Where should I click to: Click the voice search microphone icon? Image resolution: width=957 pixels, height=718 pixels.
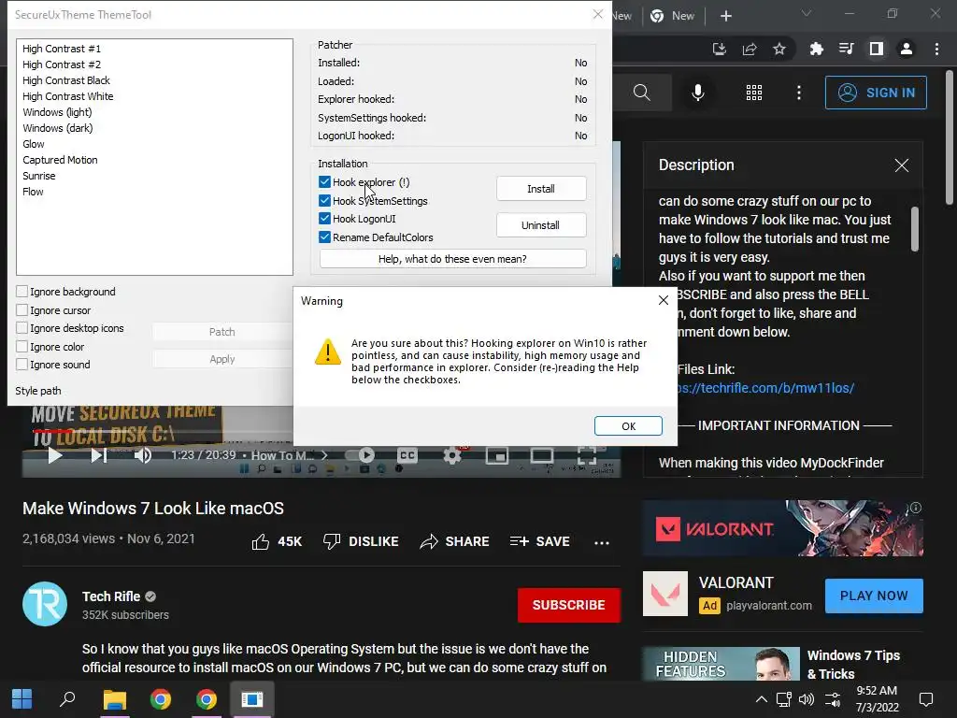coord(697,93)
